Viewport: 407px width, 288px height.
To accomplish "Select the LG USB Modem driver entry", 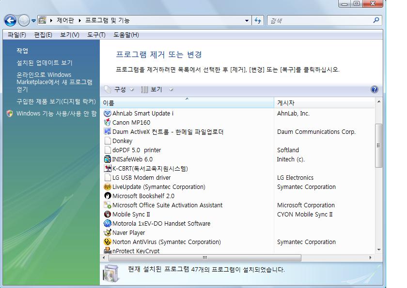I will pyautogui.click(x=141, y=177).
